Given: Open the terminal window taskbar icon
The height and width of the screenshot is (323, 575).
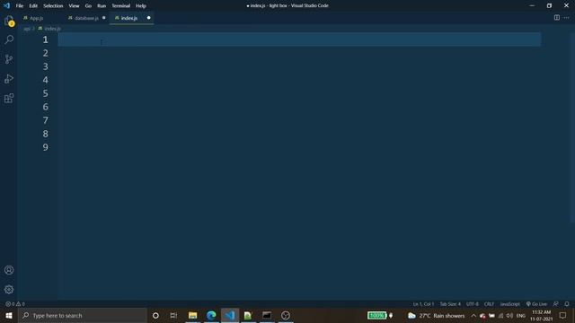Looking at the screenshot, I should pos(267,315).
